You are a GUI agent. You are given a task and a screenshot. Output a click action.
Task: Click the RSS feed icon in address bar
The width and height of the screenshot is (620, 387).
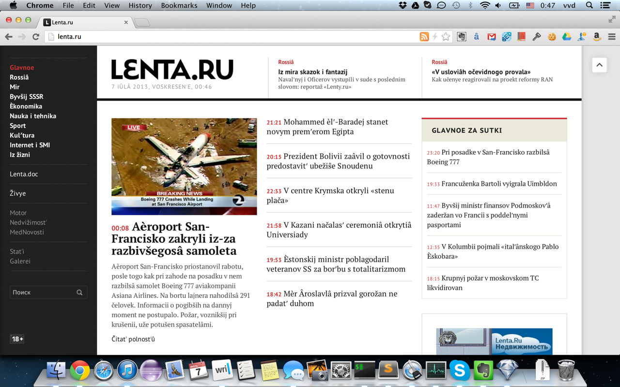coord(424,37)
